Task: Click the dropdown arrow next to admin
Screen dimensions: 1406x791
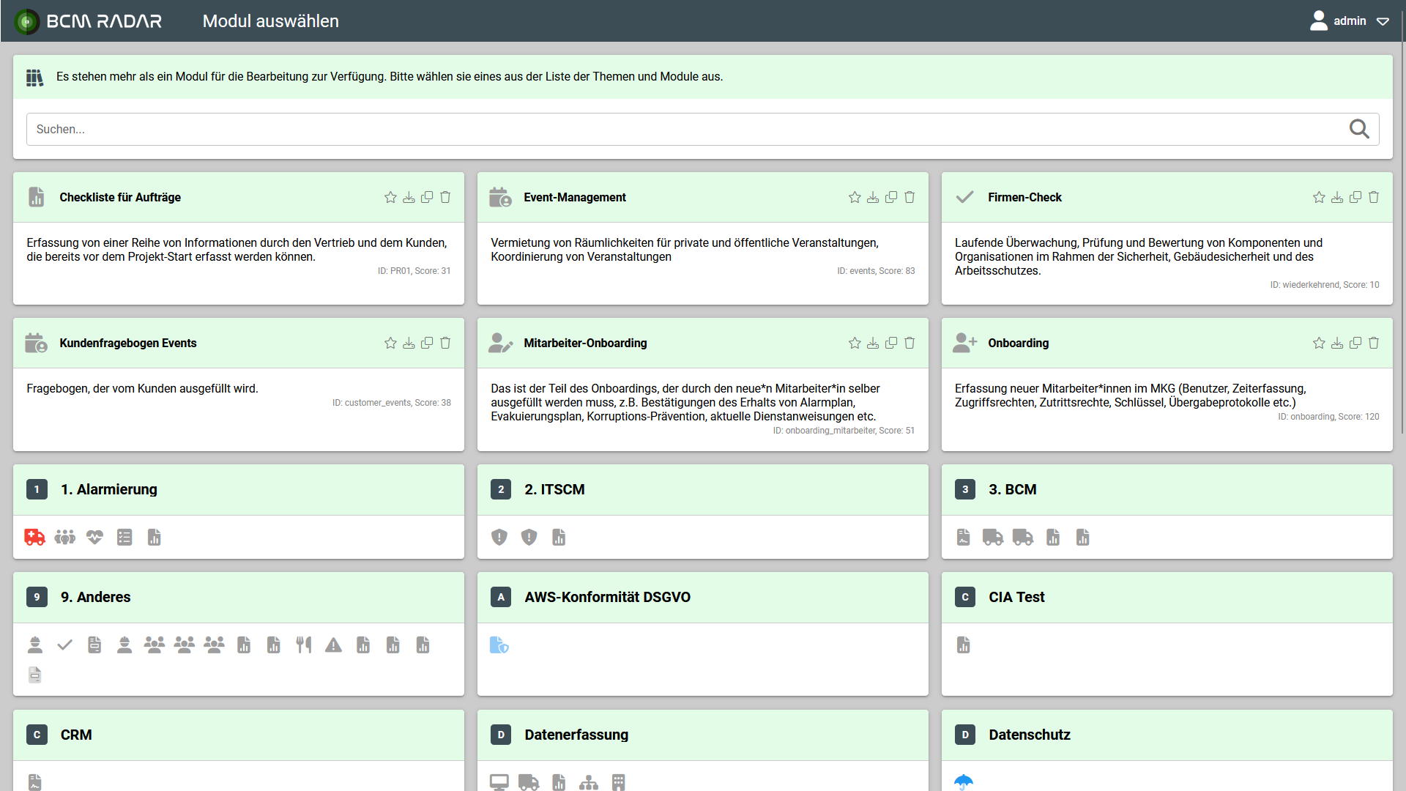Action: [1383, 21]
